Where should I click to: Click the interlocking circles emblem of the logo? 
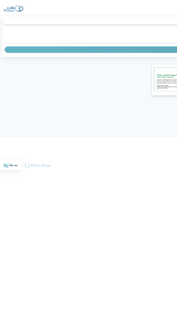[x=19, y=9]
